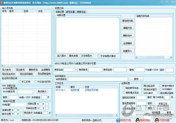
Task: Click the 事件 column header in work log
Action: point(76,87)
